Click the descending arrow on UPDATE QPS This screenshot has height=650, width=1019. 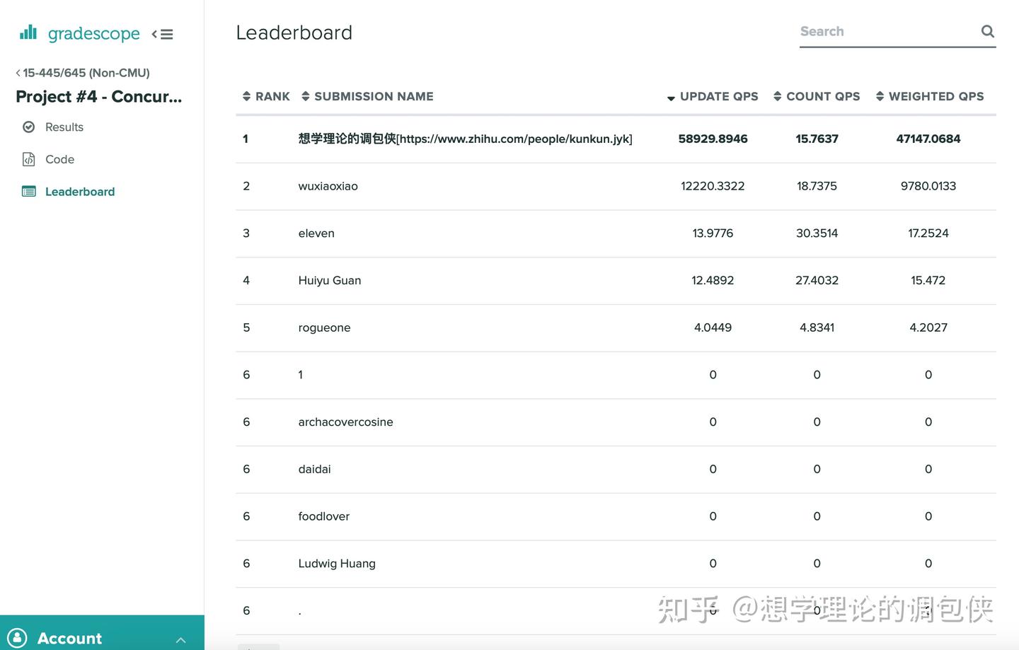pyautogui.click(x=670, y=98)
